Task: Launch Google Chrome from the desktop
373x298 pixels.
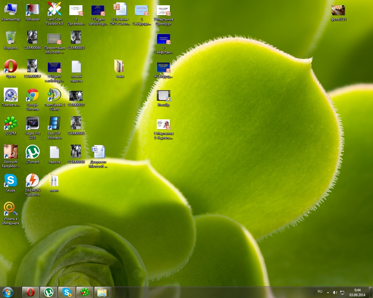Action: point(32,99)
